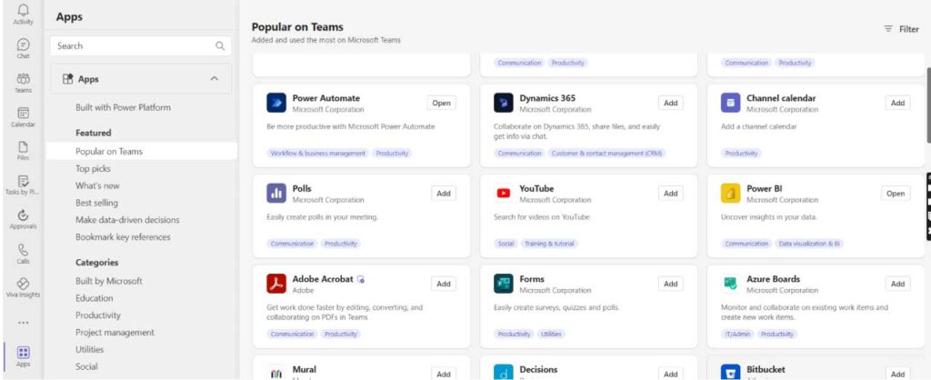931x380 pixels.
Task: Click the Decisions app icon
Action: click(504, 373)
